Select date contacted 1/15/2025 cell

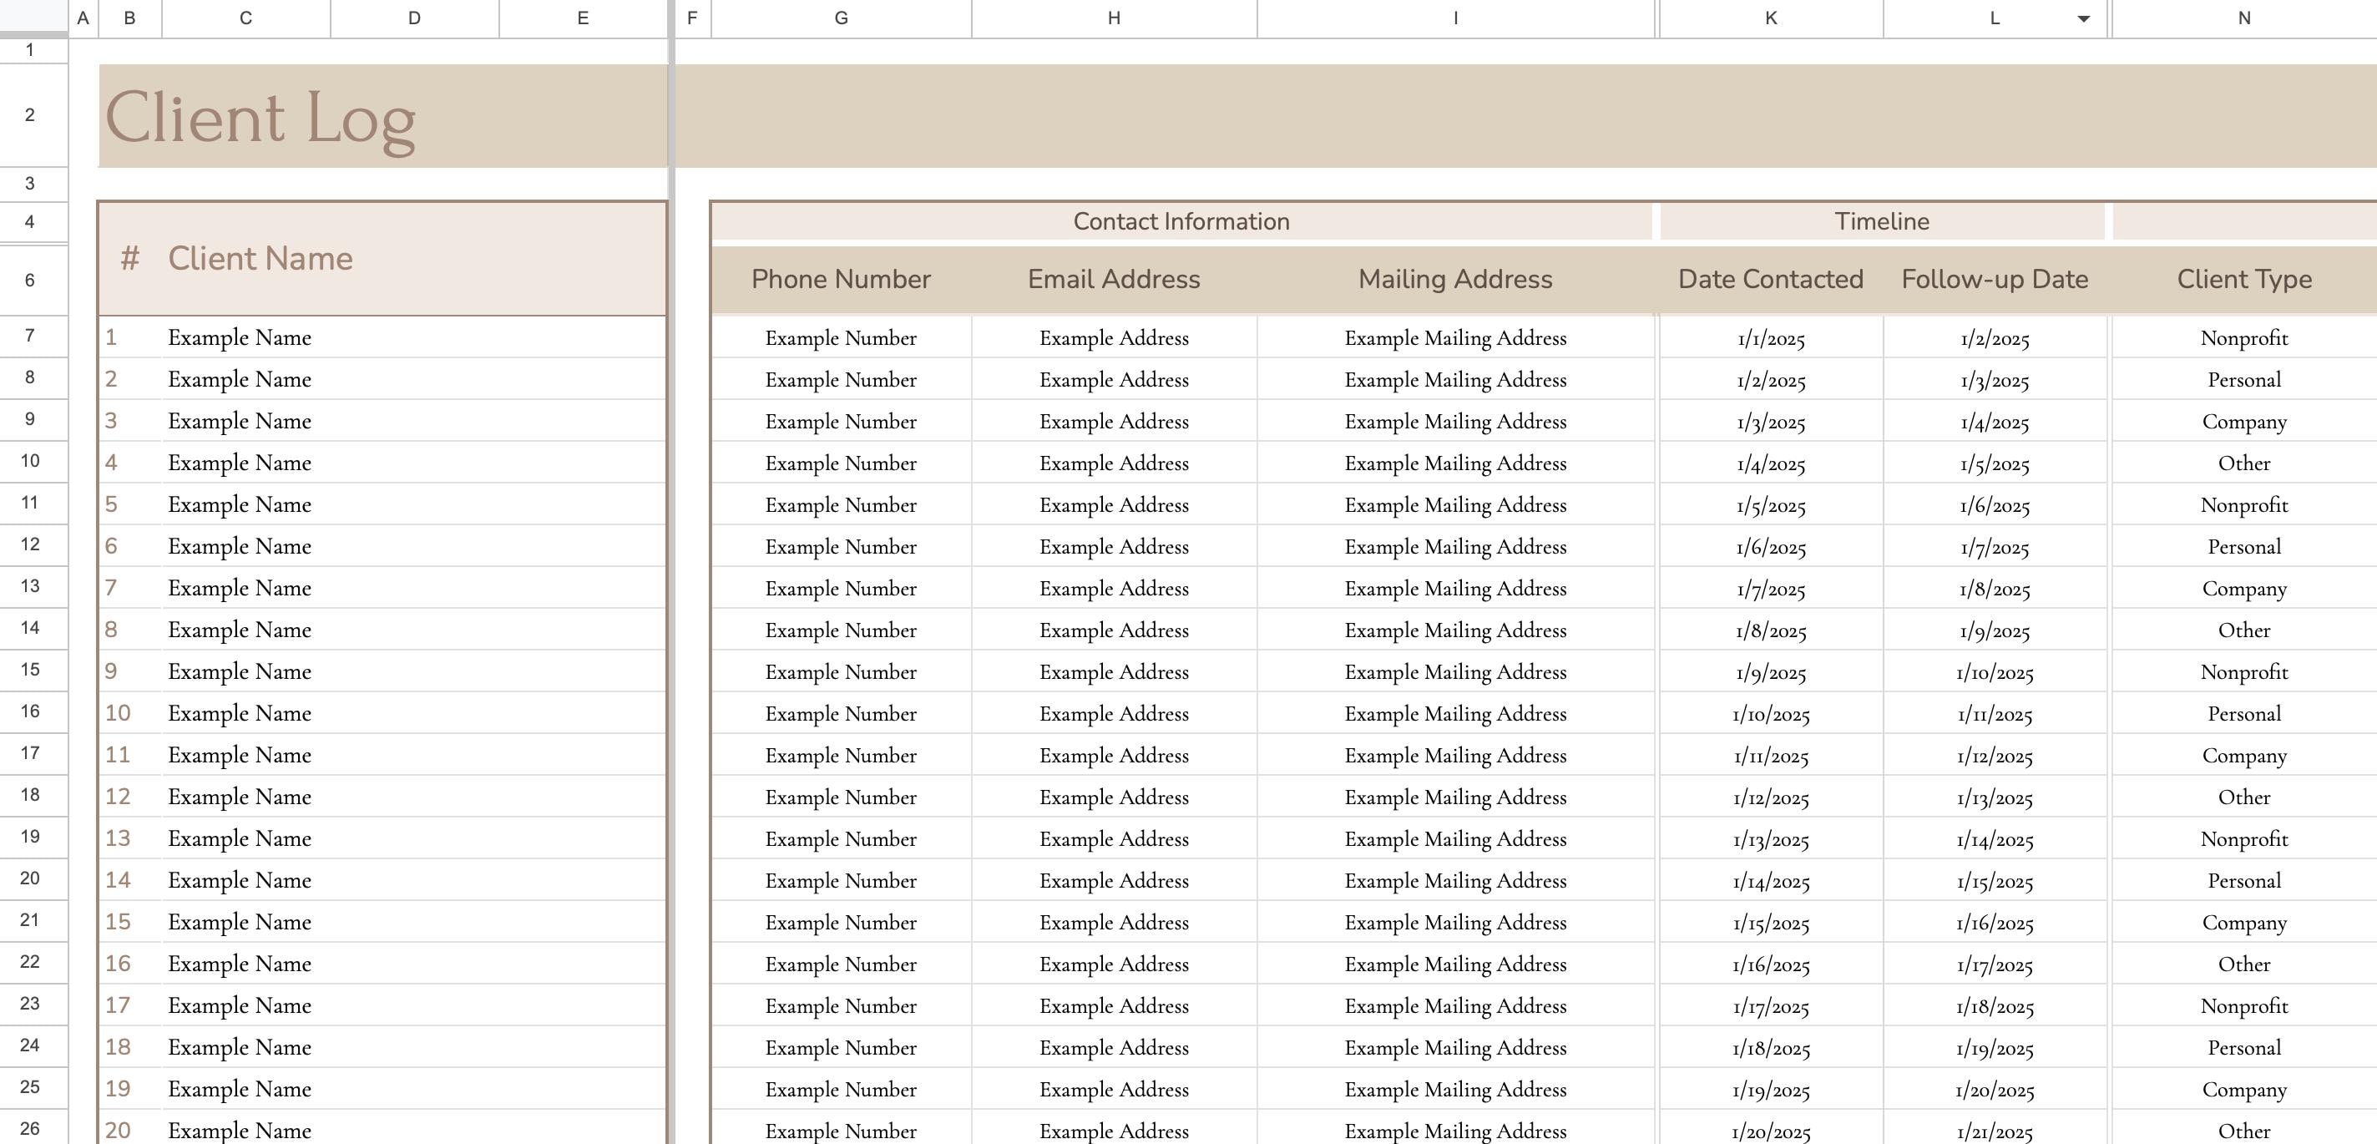pyautogui.click(x=1771, y=923)
